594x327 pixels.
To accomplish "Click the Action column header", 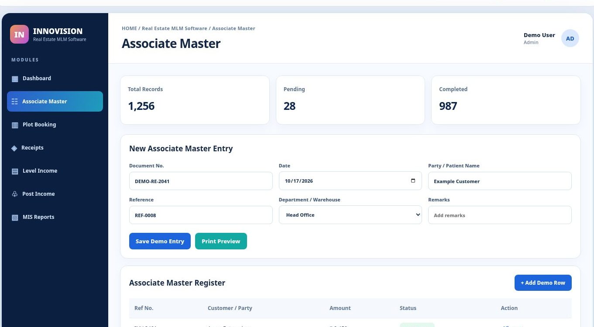I will point(509,308).
